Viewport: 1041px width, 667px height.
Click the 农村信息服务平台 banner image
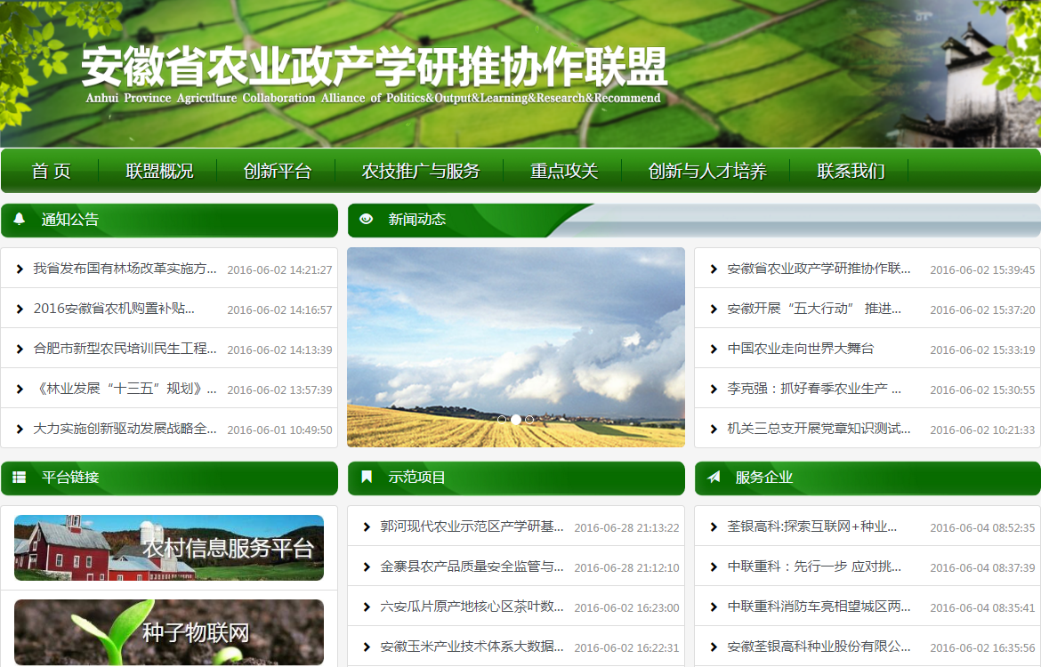tap(169, 548)
